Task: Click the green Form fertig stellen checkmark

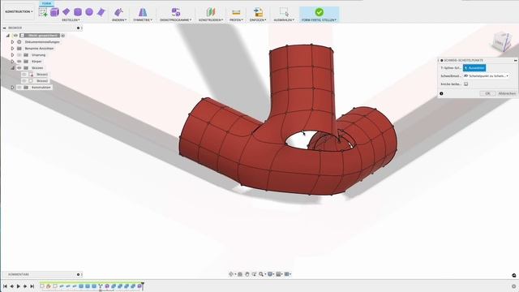Action: [319, 12]
